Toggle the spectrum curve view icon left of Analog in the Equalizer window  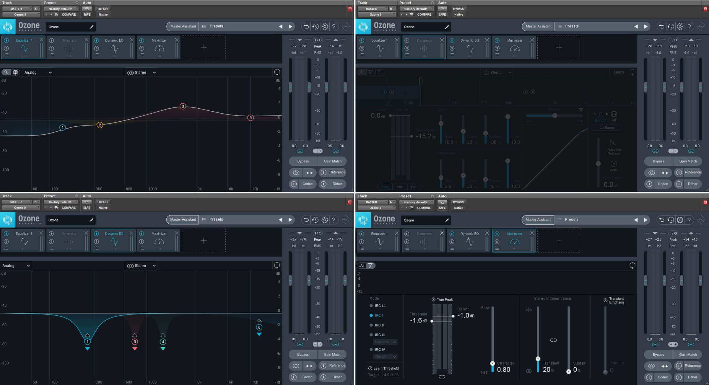6,72
